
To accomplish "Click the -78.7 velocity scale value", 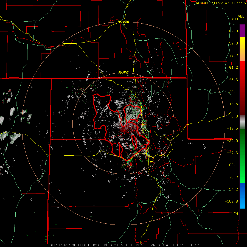I will pyautogui.click(x=232, y=177).
